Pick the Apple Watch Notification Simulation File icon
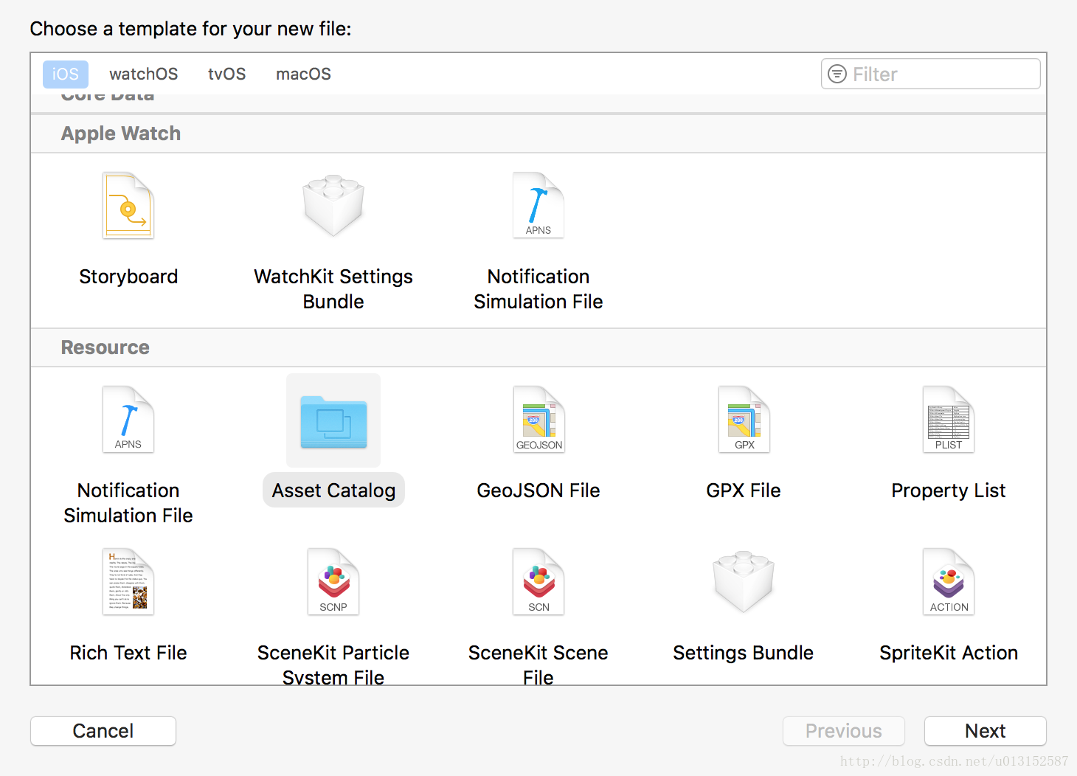Image resolution: width=1077 pixels, height=776 pixels. (x=538, y=206)
